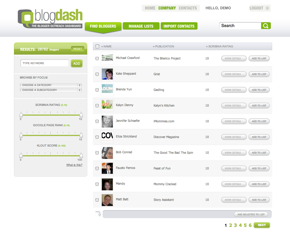Open Eliza Strickland's avatar thumbnail

107,137
